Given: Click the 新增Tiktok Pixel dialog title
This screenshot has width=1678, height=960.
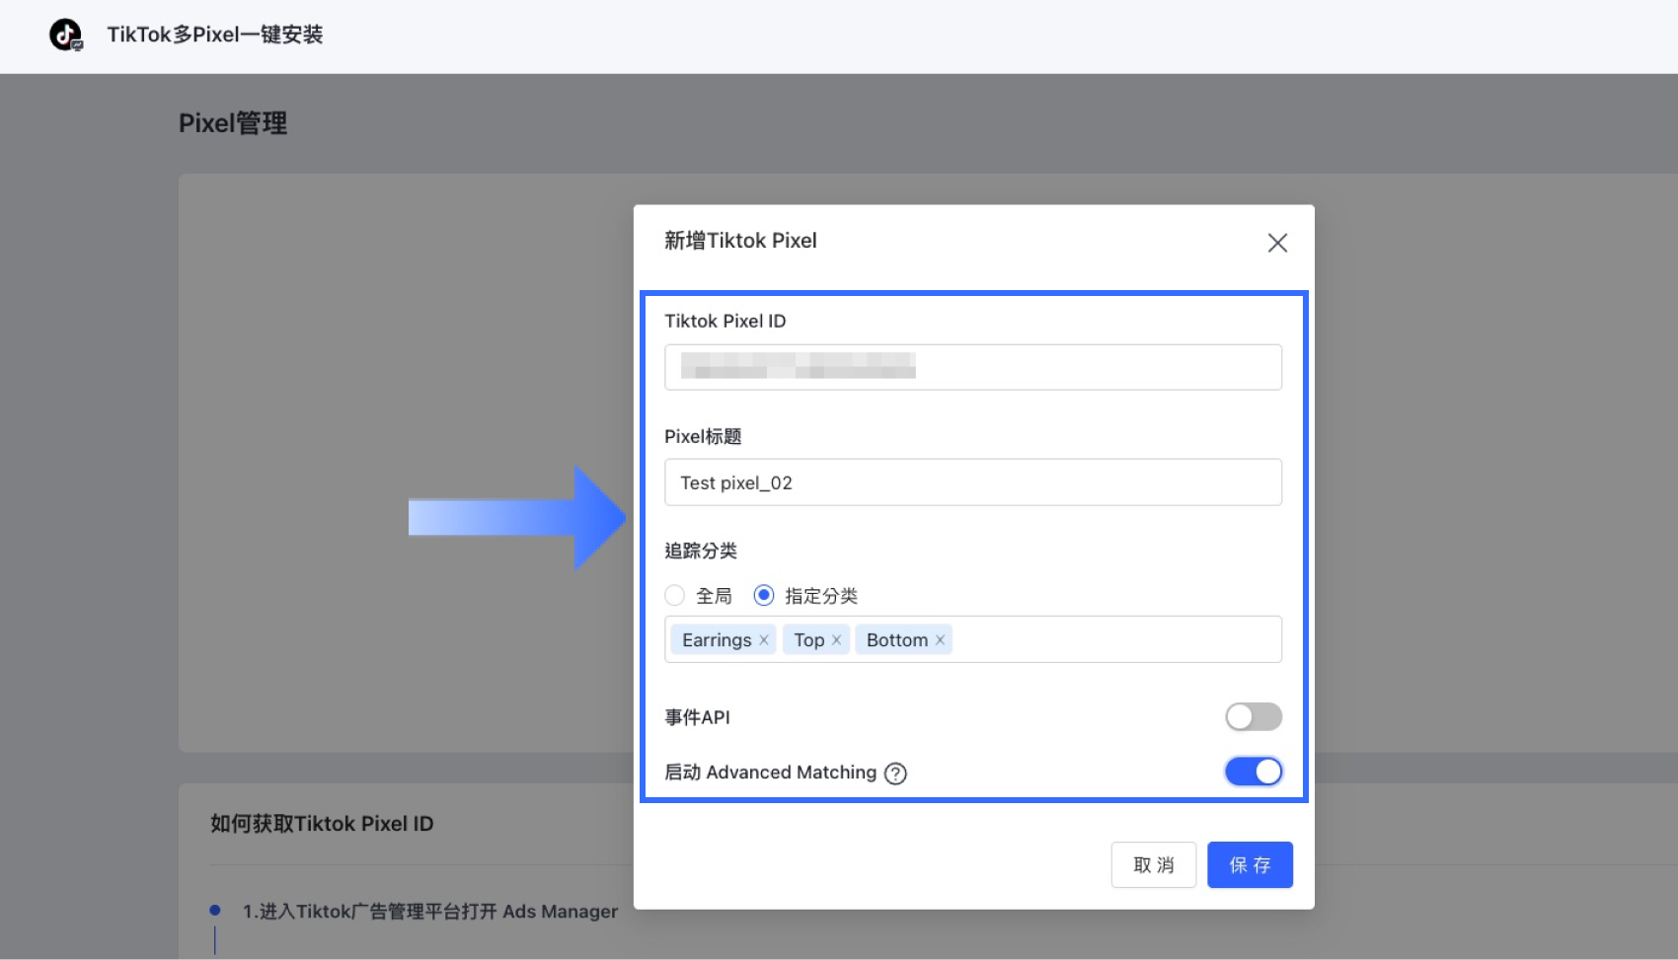Looking at the screenshot, I should click(x=740, y=241).
